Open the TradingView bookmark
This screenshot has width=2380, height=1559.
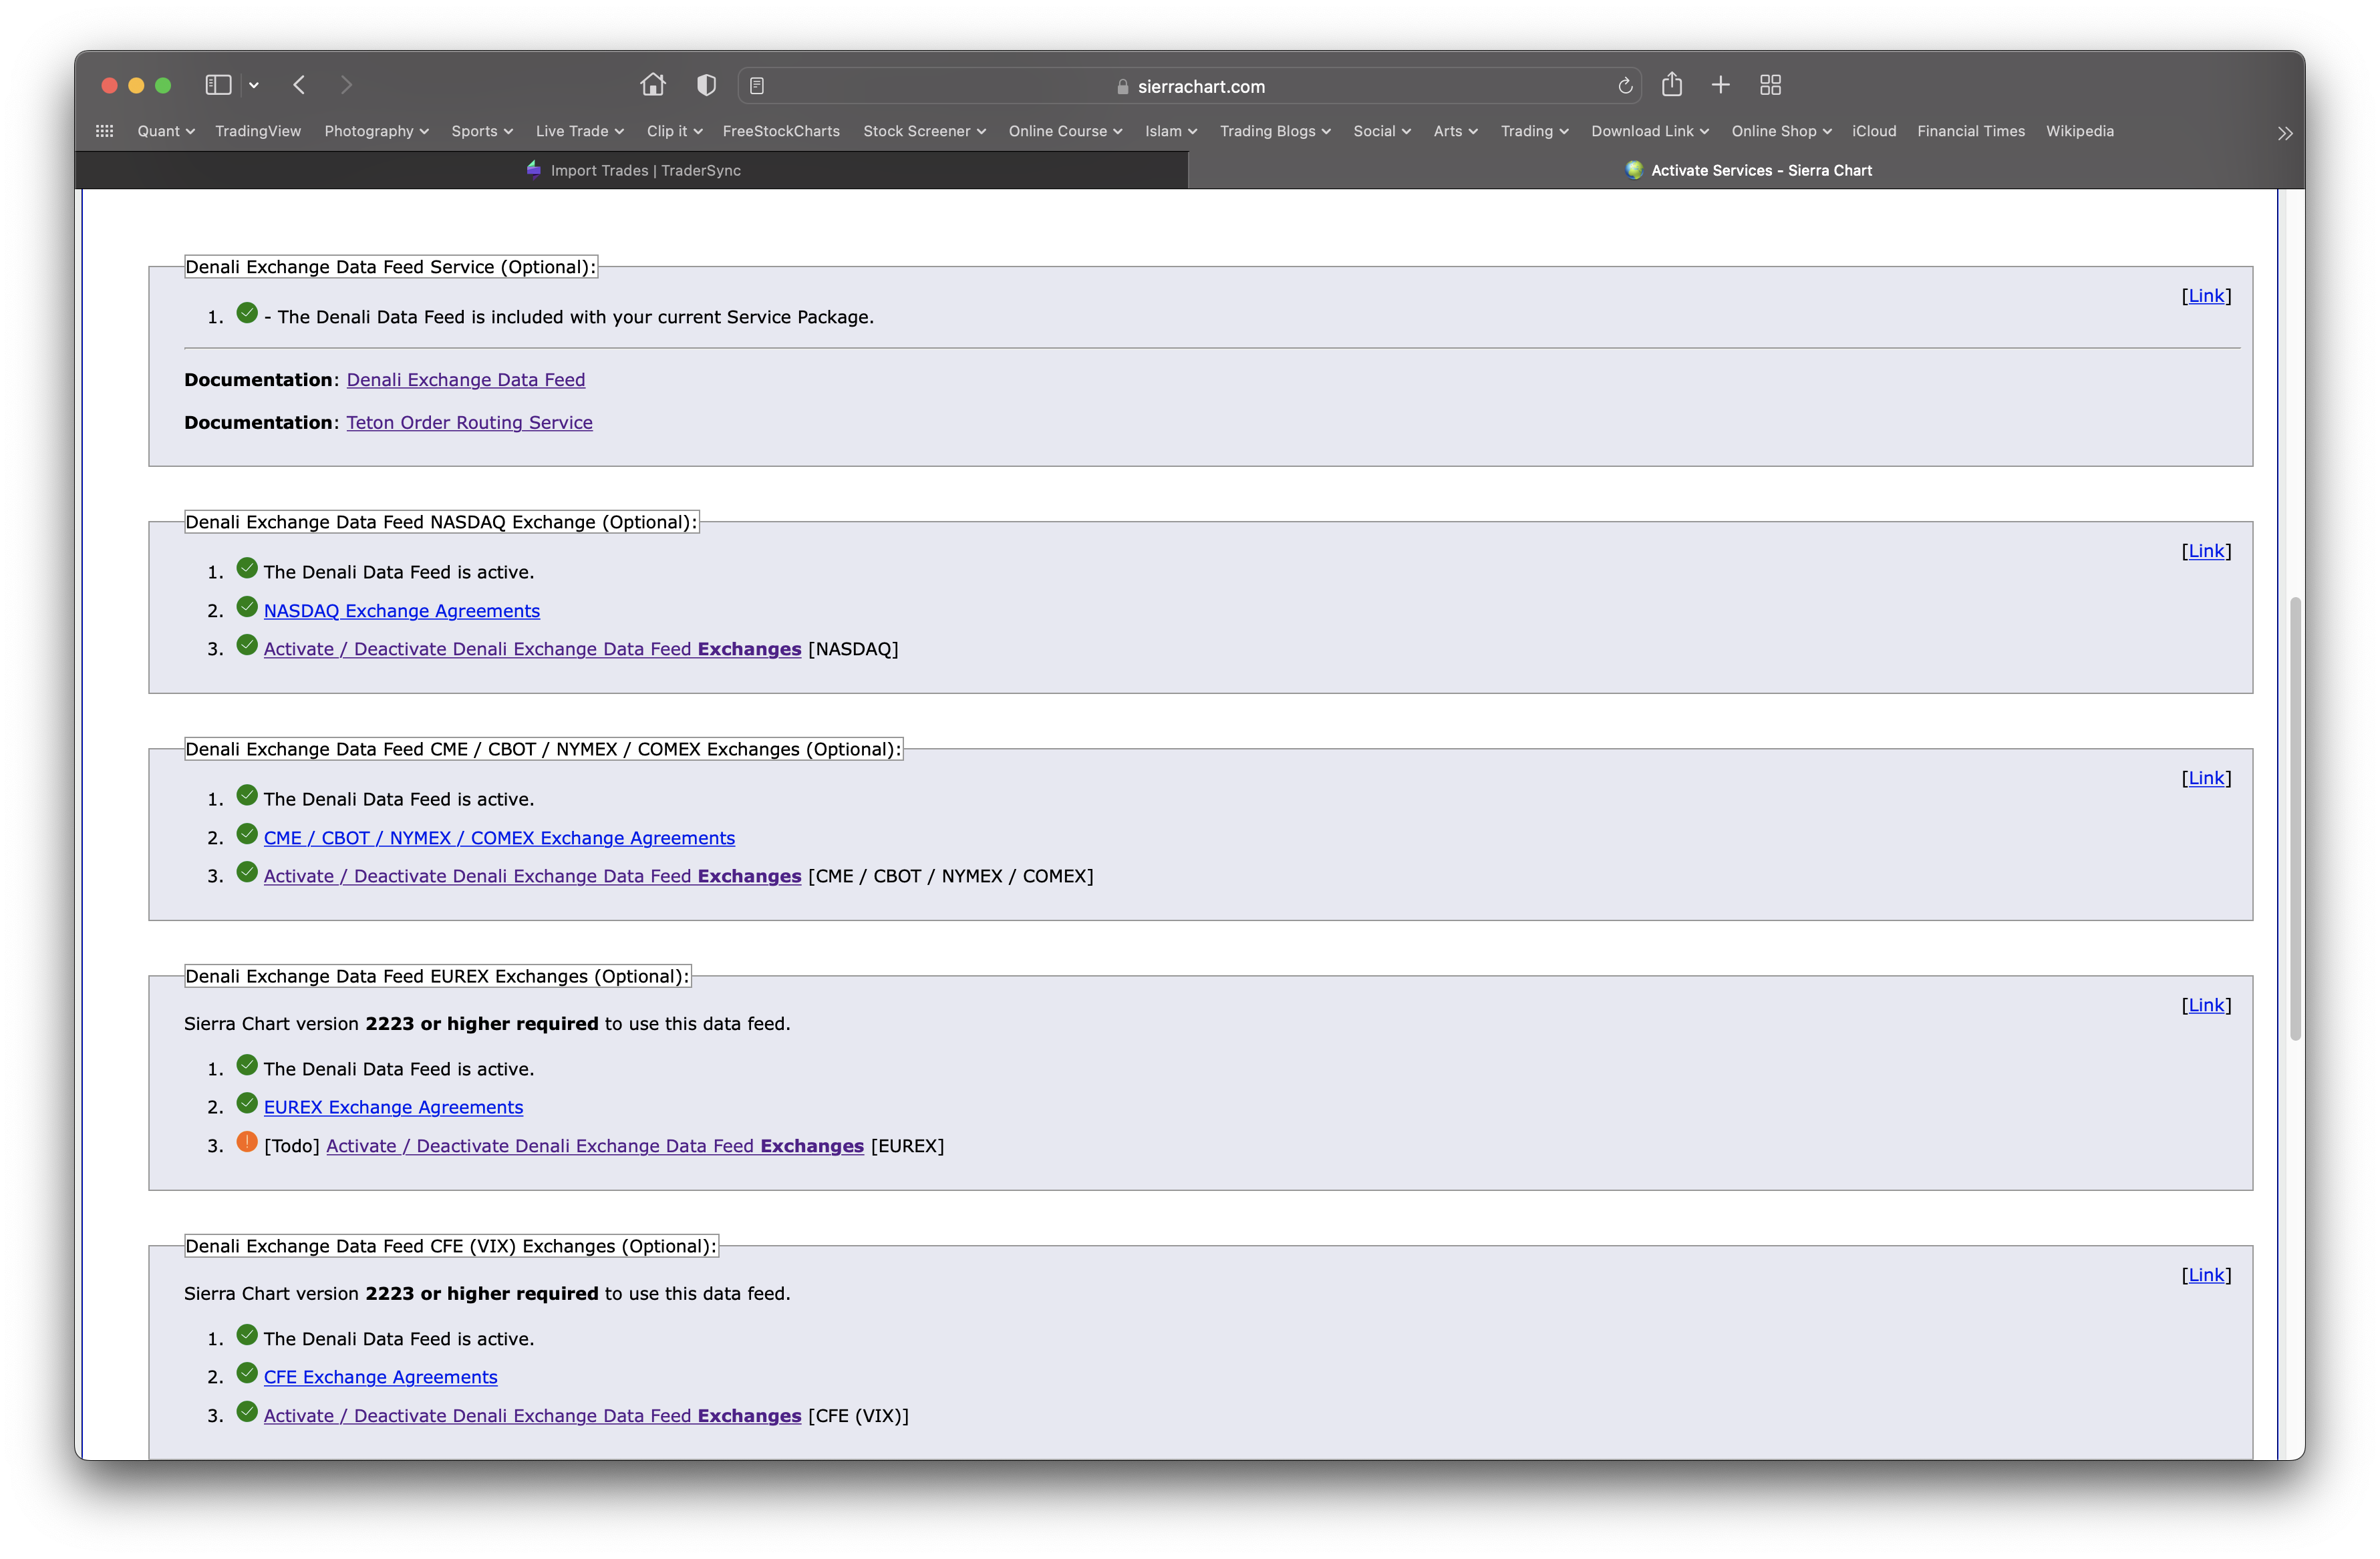point(258,131)
